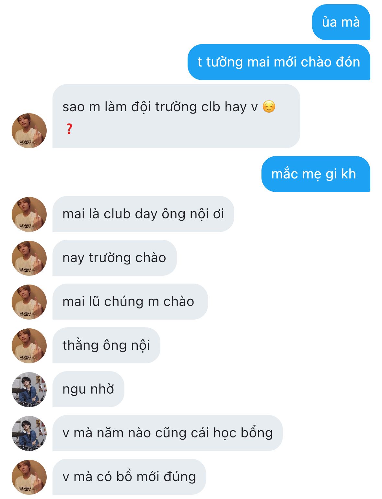Viewport: 382px width, 499px height.
Task: Select the 'mắc mẹ gì kh' blue bubble
Action: click(x=316, y=174)
